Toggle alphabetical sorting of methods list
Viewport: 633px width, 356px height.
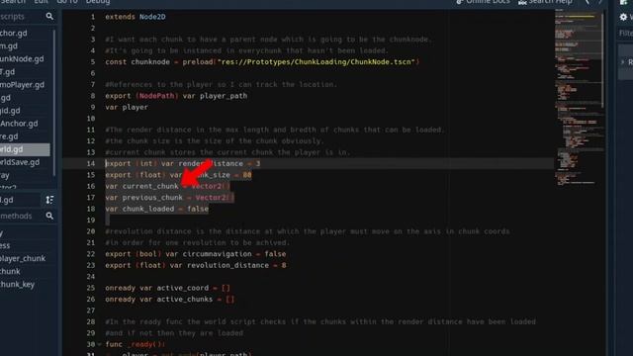49,200
